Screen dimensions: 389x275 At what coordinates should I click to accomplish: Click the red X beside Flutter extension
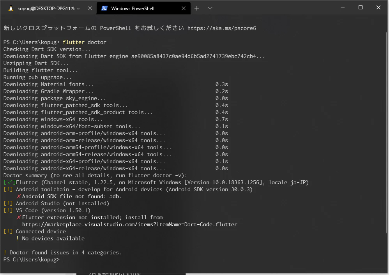19,218
